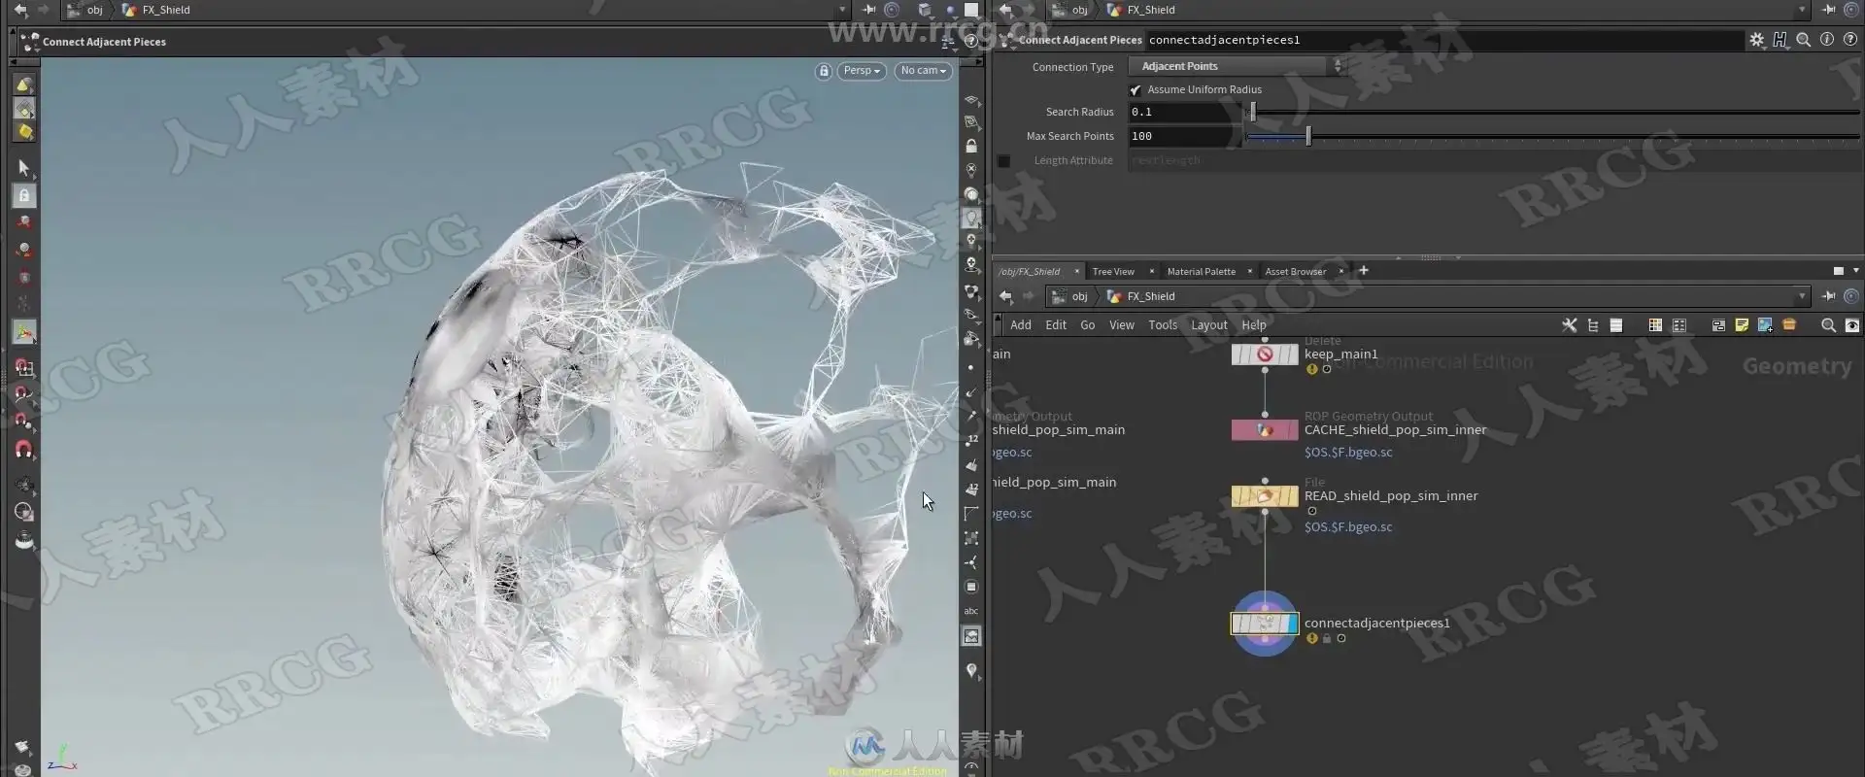Screen dimensions: 1865x777
Task: Click the magnifier search icon in the parameter pane
Action: click(x=1803, y=40)
